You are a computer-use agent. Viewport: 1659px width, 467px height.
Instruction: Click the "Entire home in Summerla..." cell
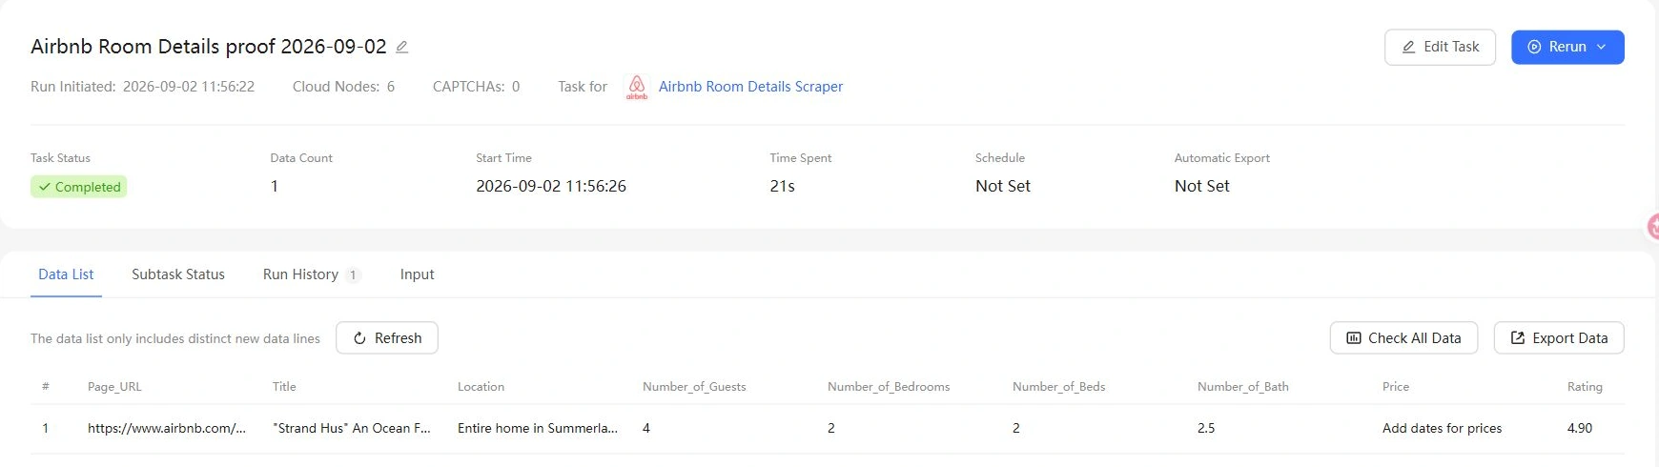(x=538, y=429)
